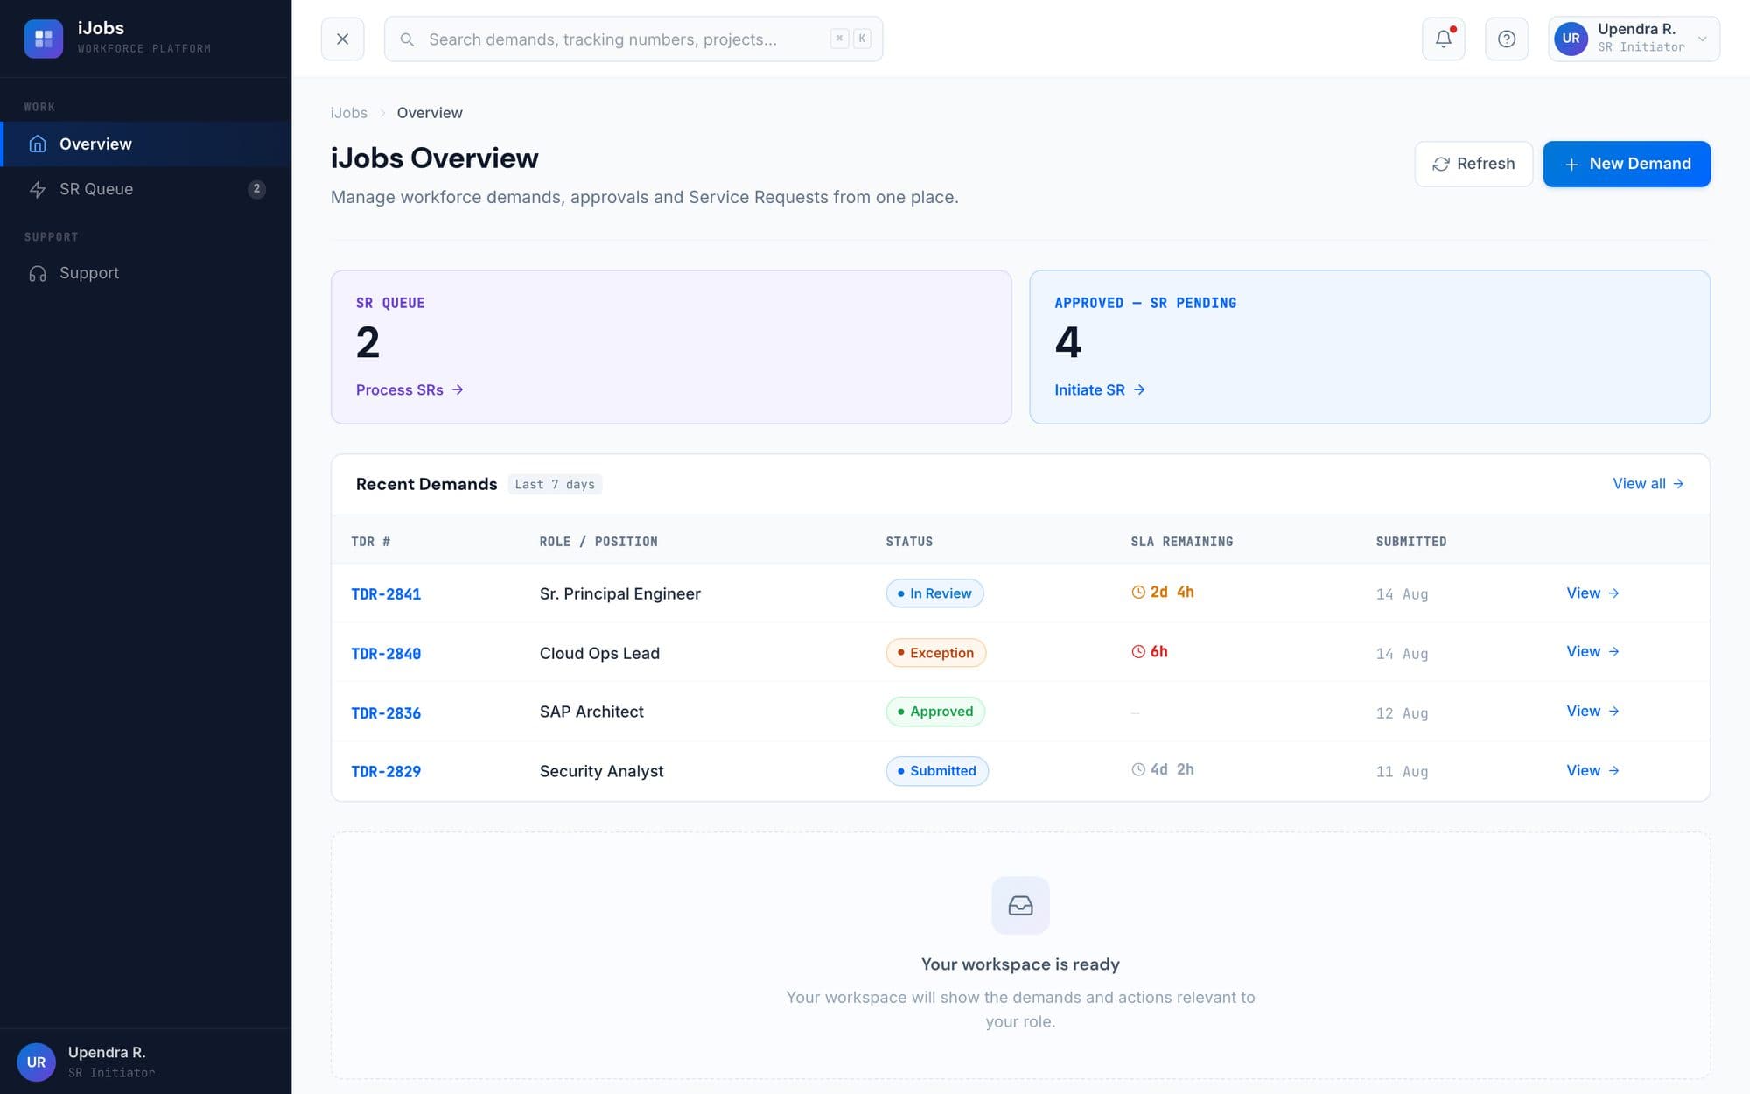Click the UR avatar in sidebar footer
This screenshot has height=1094, width=1750.
click(x=36, y=1062)
